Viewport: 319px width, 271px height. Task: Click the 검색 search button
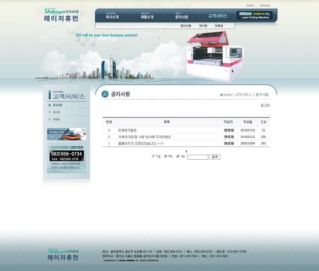(215, 157)
